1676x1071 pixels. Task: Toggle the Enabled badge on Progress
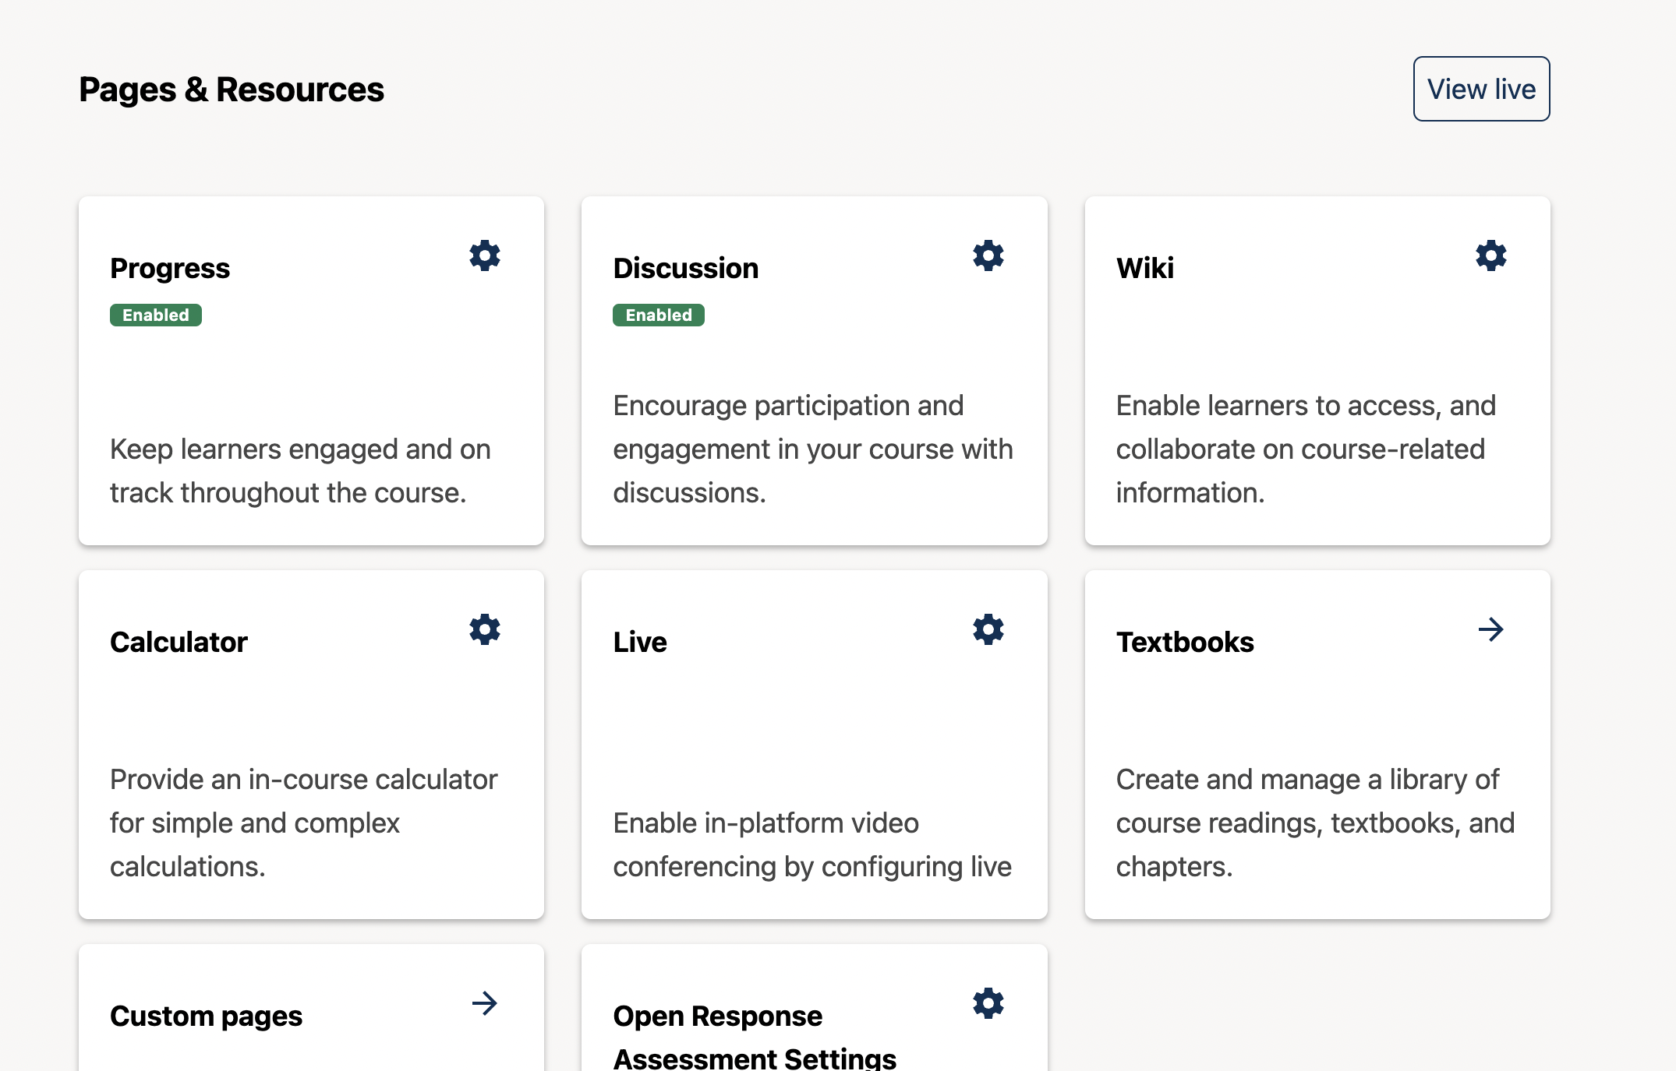pyautogui.click(x=155, y=315)
